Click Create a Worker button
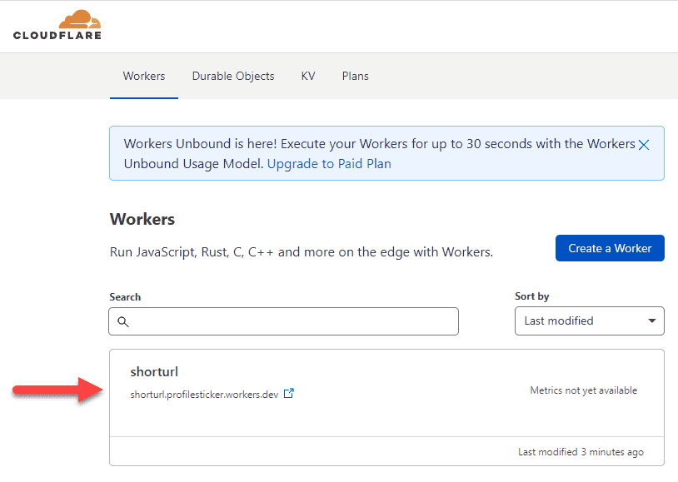 (x=610, y=248)
